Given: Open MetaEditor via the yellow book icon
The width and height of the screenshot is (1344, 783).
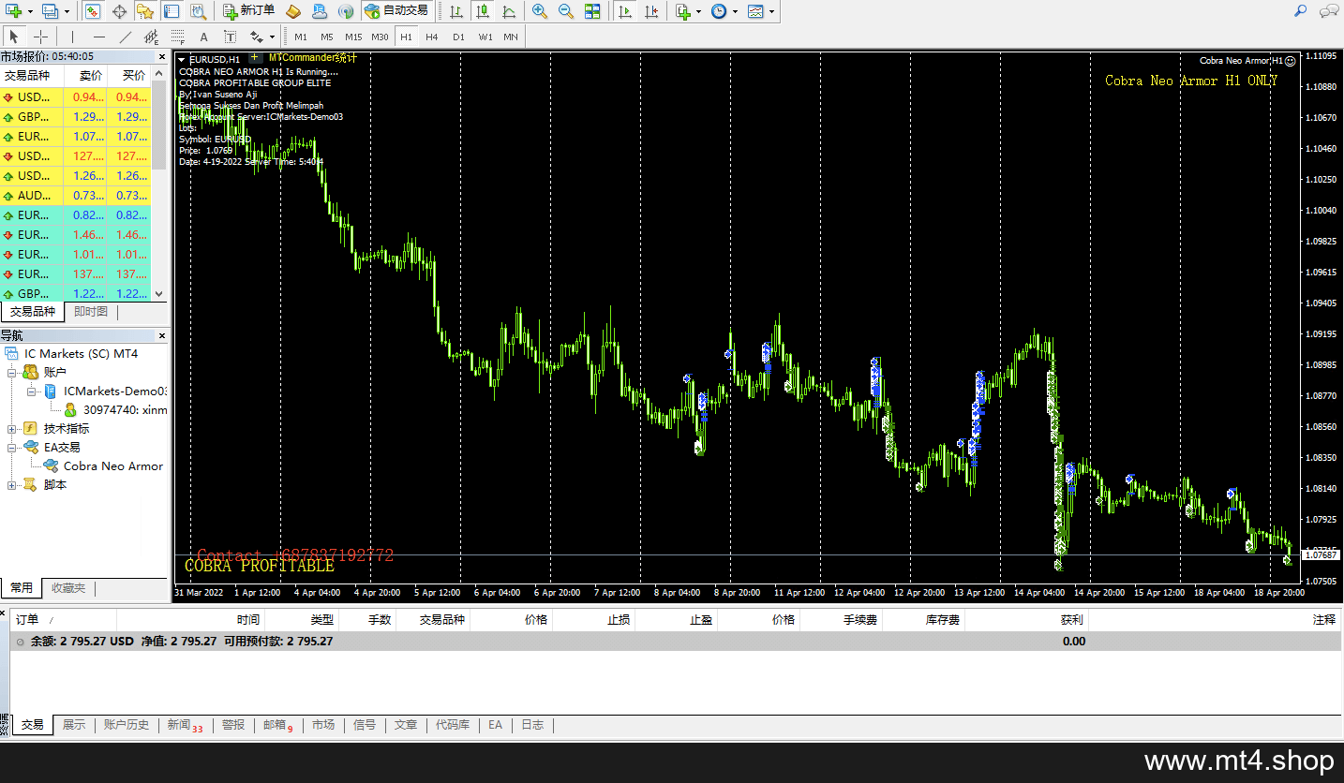Looking at the screenshot, I should click(x=293, y=11).
